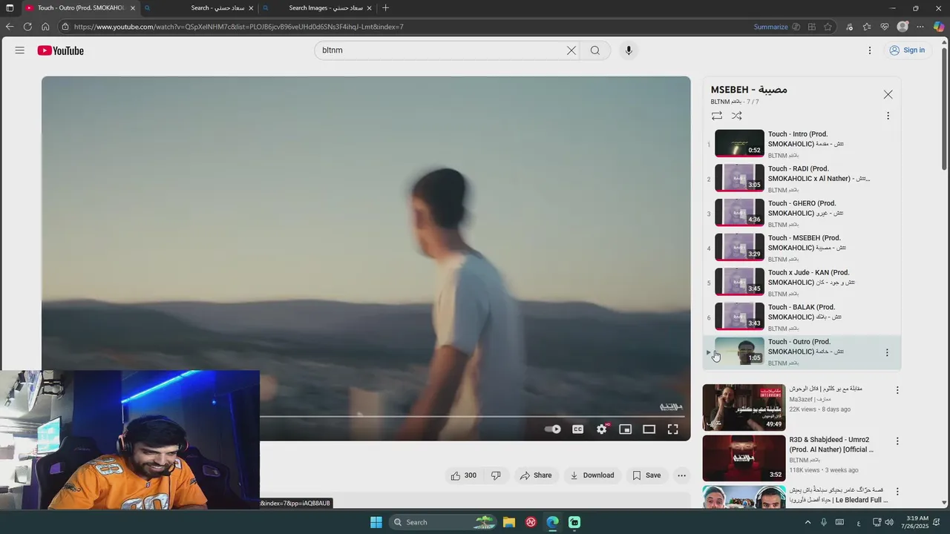
Task: Select the Touch - Outro browser tab
Action: pyautogui.click(x=80, y=8)
